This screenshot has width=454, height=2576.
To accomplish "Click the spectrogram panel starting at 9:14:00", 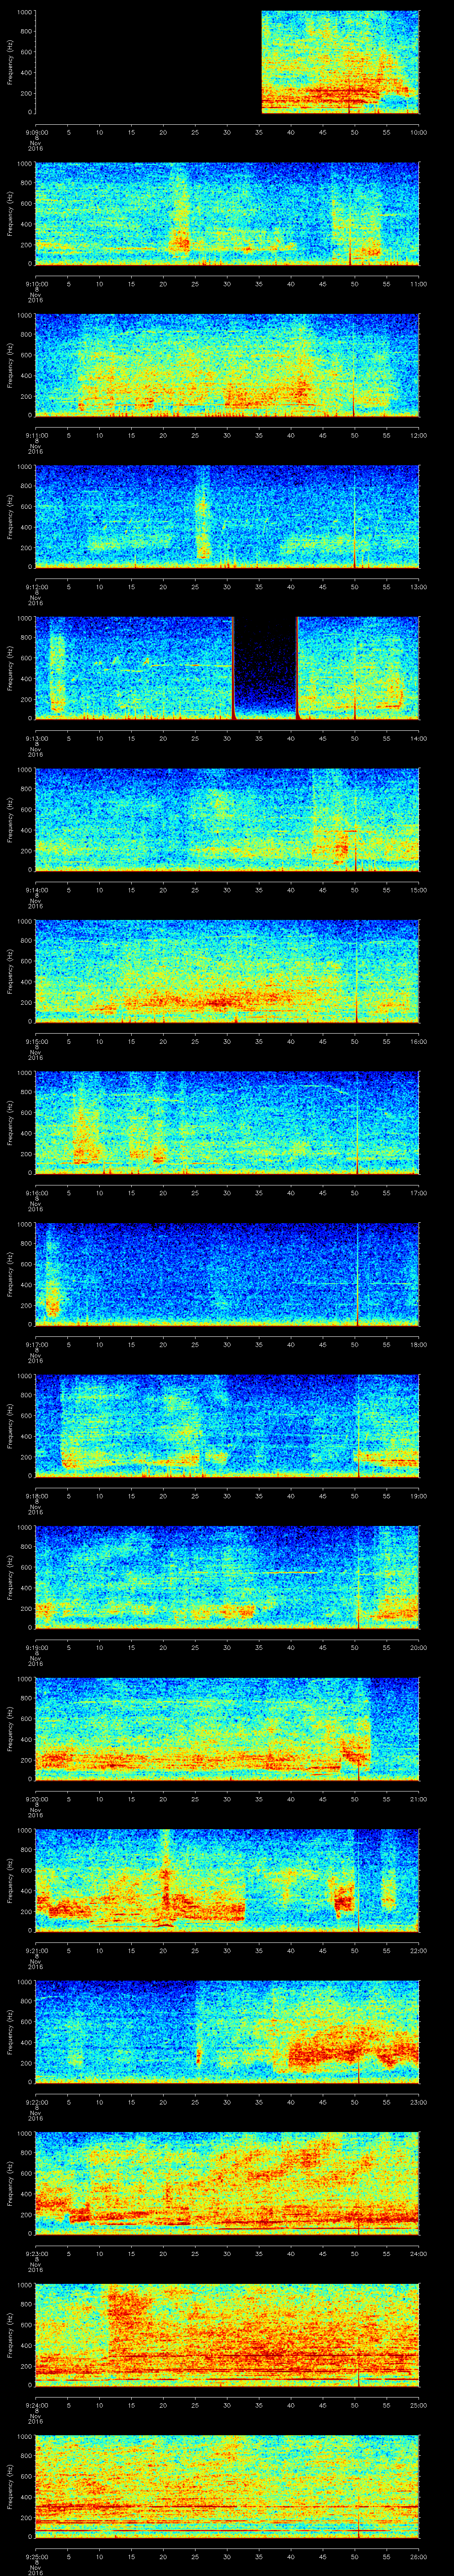I will (227, 819).
